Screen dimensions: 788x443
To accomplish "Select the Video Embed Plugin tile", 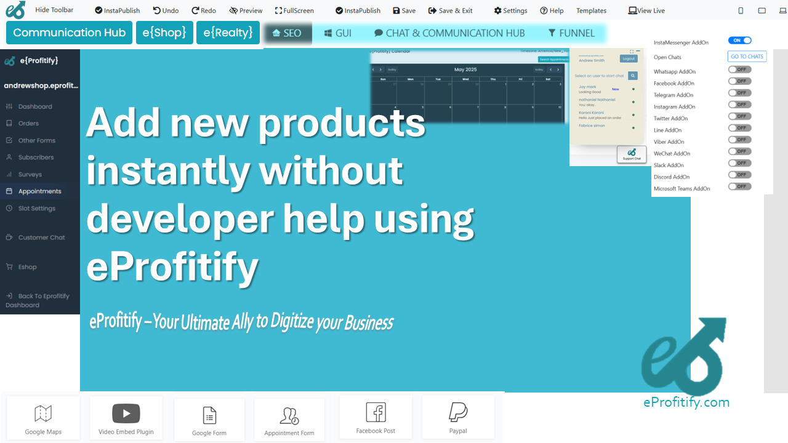I will coord(126,418).
